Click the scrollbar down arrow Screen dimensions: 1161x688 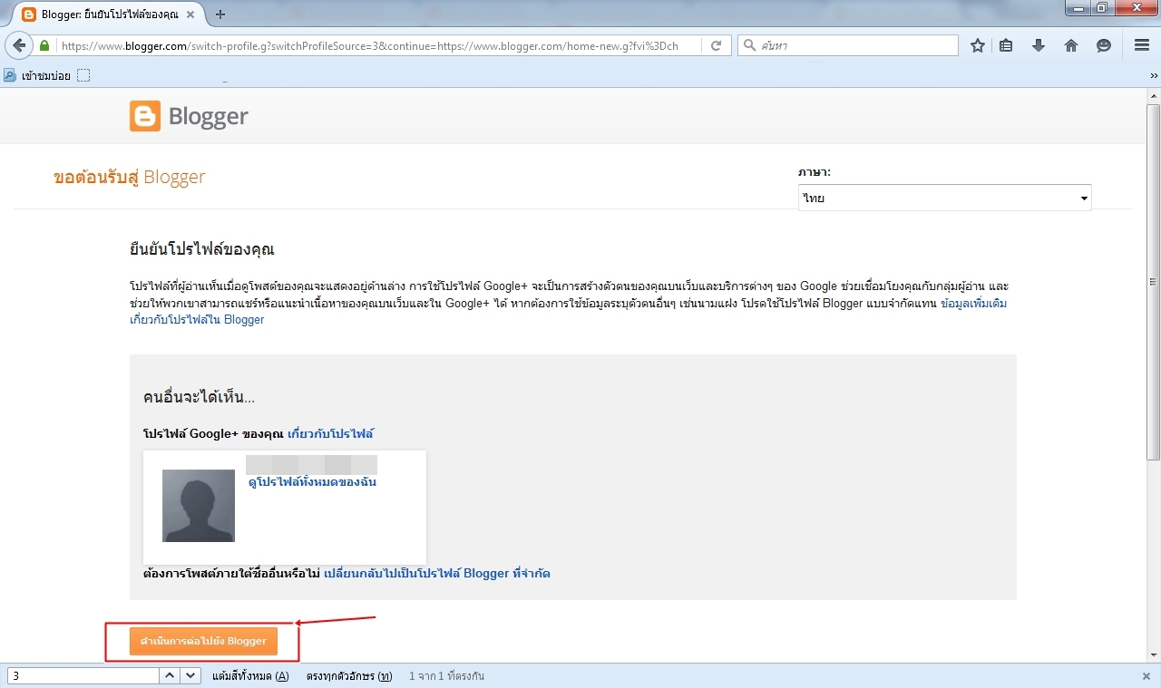[x=1154, y=655]
